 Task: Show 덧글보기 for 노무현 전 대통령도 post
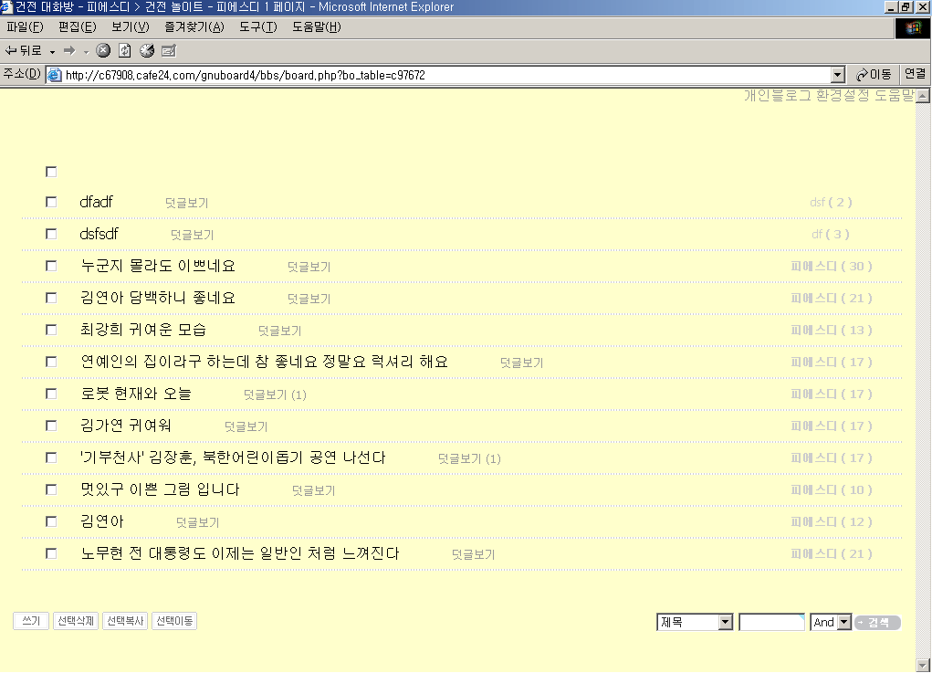(473, 554)
